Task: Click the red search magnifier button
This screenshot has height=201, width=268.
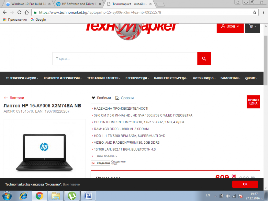Action: [204, 59]
